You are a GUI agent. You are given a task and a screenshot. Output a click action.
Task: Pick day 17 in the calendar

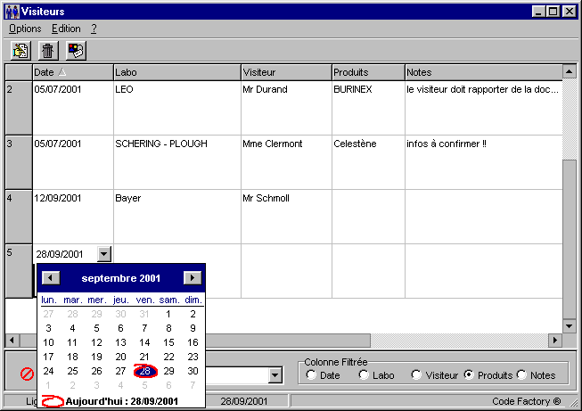click(48, 357)
